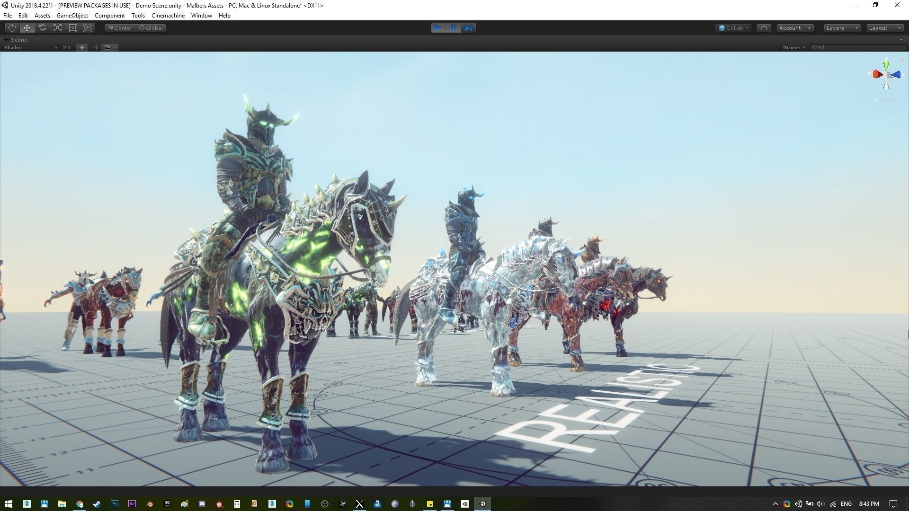Click the scene search field
This screenshot has width=909, height=511.
click(858, 47)
